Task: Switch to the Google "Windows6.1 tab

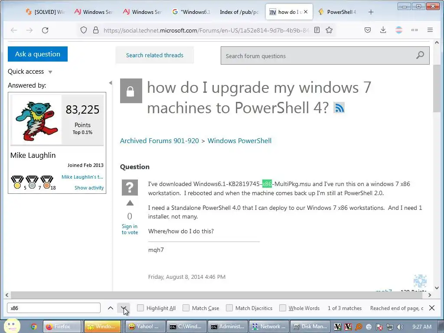Action: [191, 12]
